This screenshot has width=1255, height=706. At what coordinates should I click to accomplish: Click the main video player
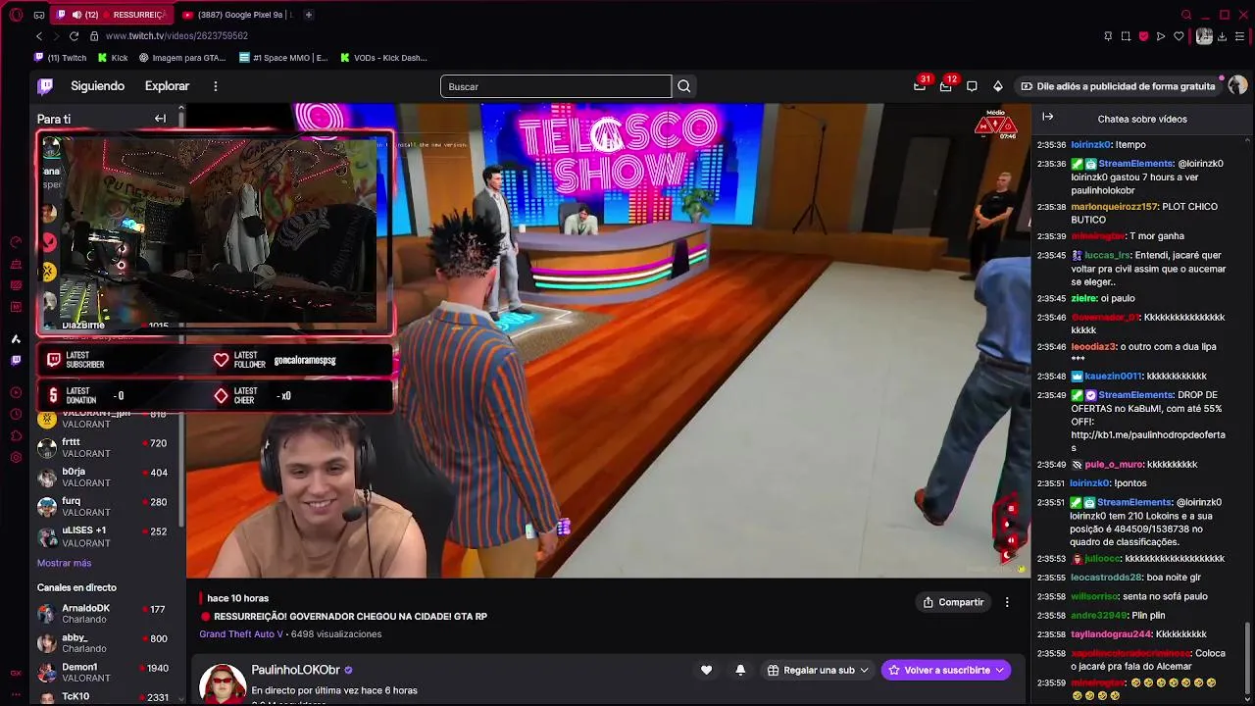point(608,340)
